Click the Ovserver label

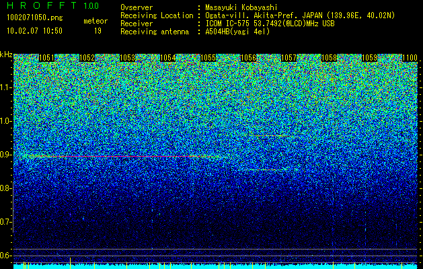click(x=137, y=7)
